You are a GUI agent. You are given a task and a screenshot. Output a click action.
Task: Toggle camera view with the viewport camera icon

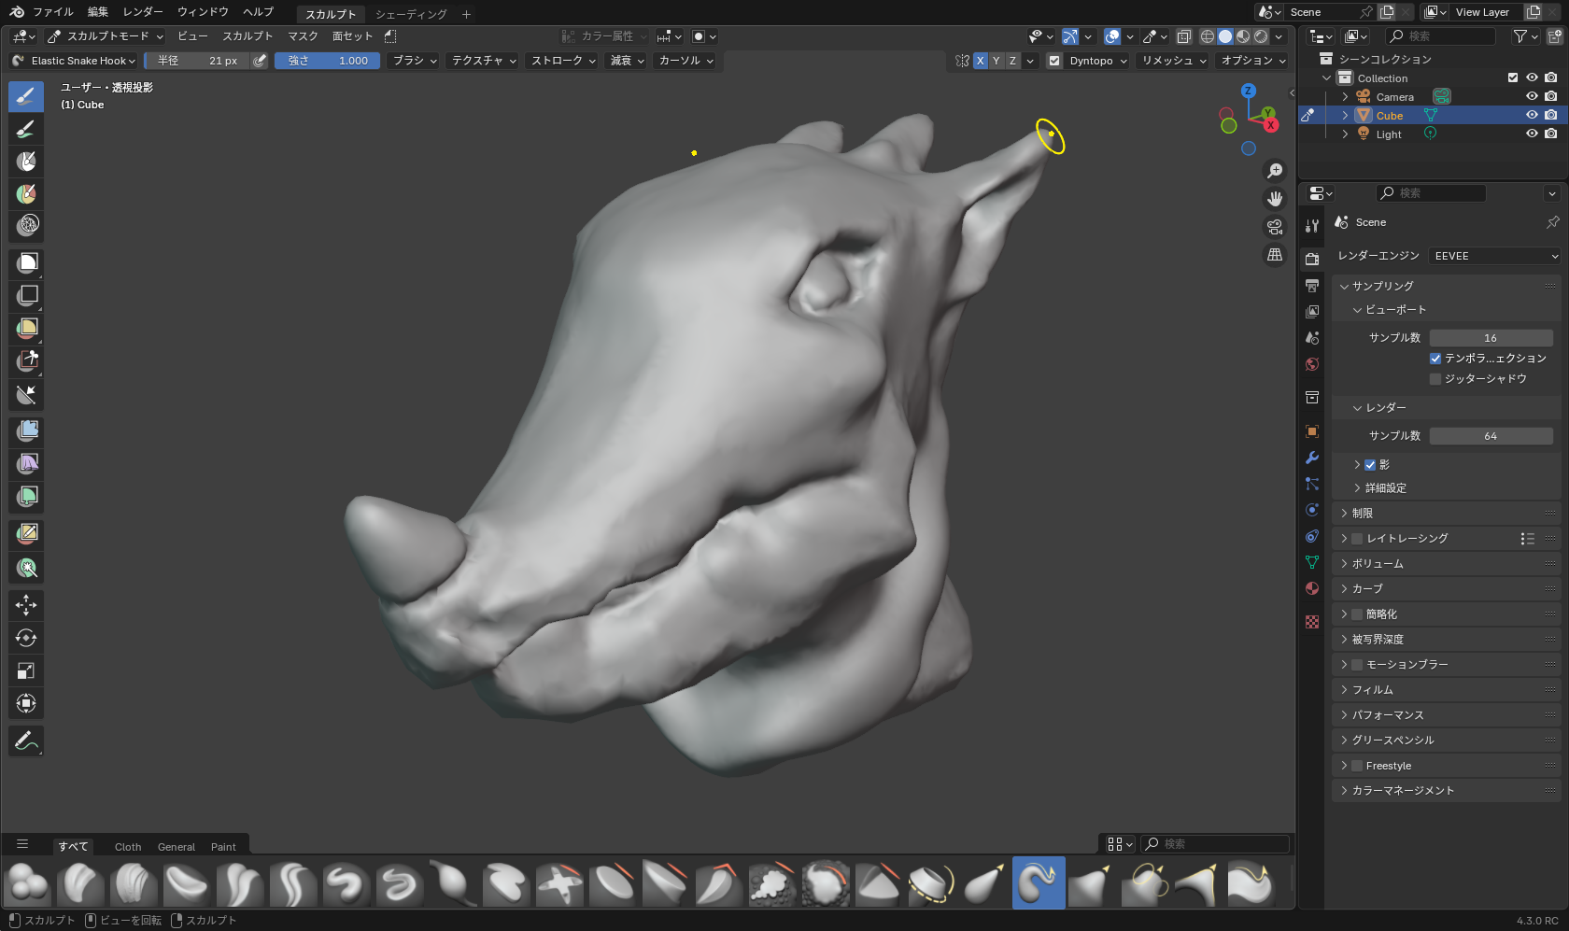[x=1275, y=227]
